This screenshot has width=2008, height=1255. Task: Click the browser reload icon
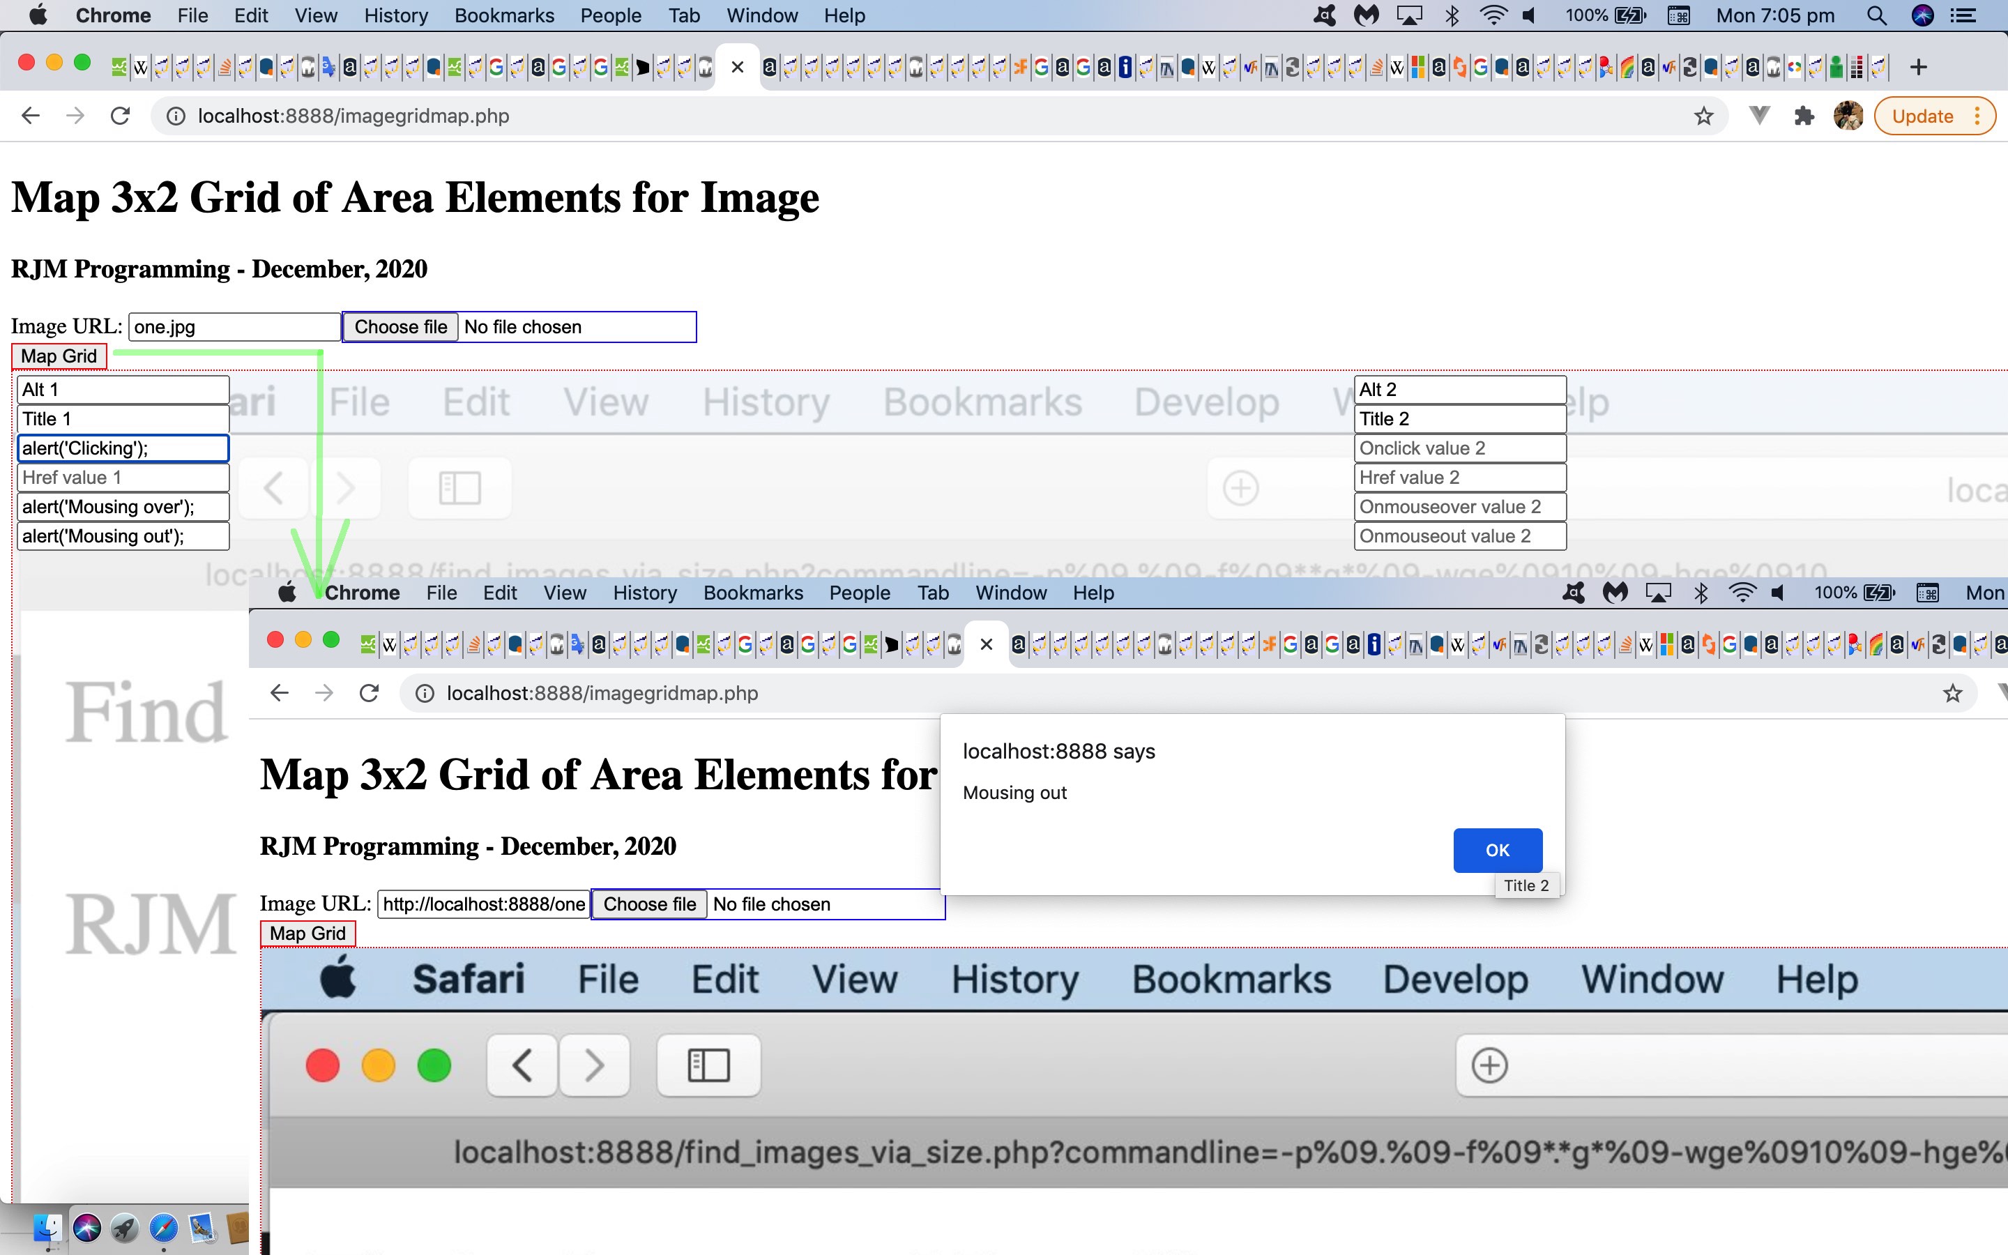coord(121,116)
